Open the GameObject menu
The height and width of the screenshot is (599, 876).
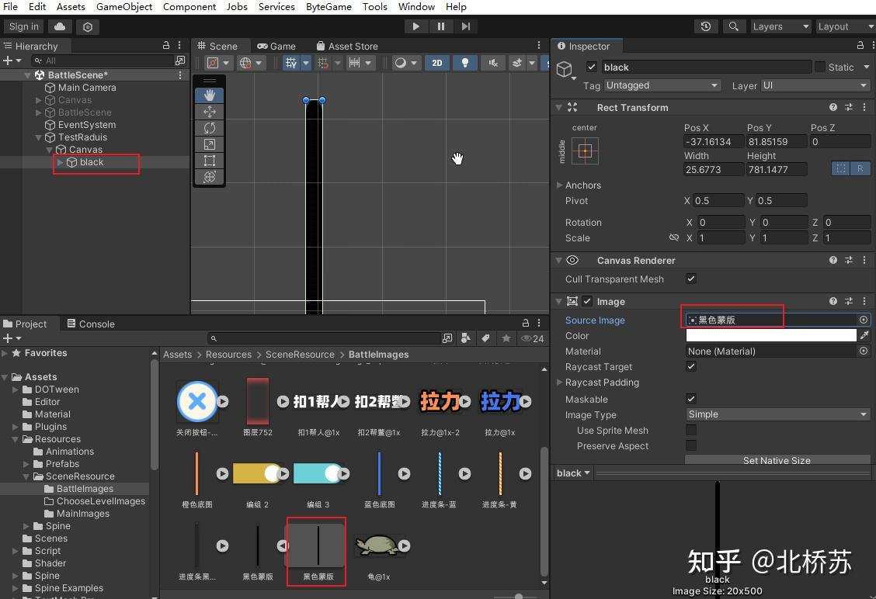click(124, 7)
